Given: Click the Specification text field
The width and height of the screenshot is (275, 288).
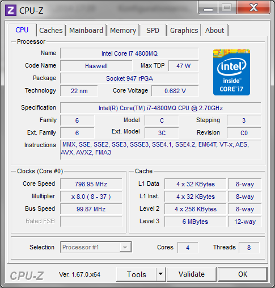Looking at the screenshot, I should click(x=160, y=108).
